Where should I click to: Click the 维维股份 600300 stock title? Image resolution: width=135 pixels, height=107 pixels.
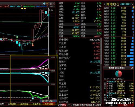[118, 4]
